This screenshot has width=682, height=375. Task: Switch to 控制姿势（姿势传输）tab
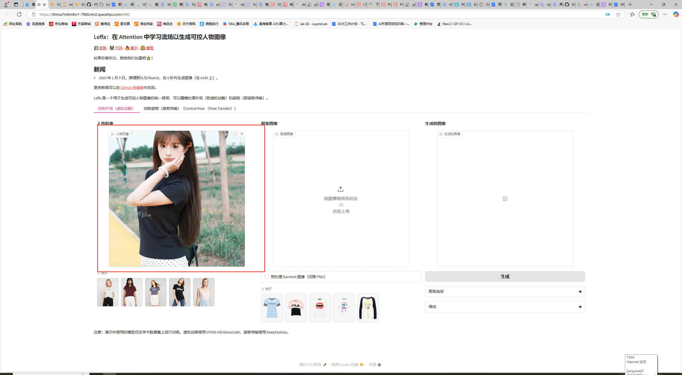click(x=161, y=108)
